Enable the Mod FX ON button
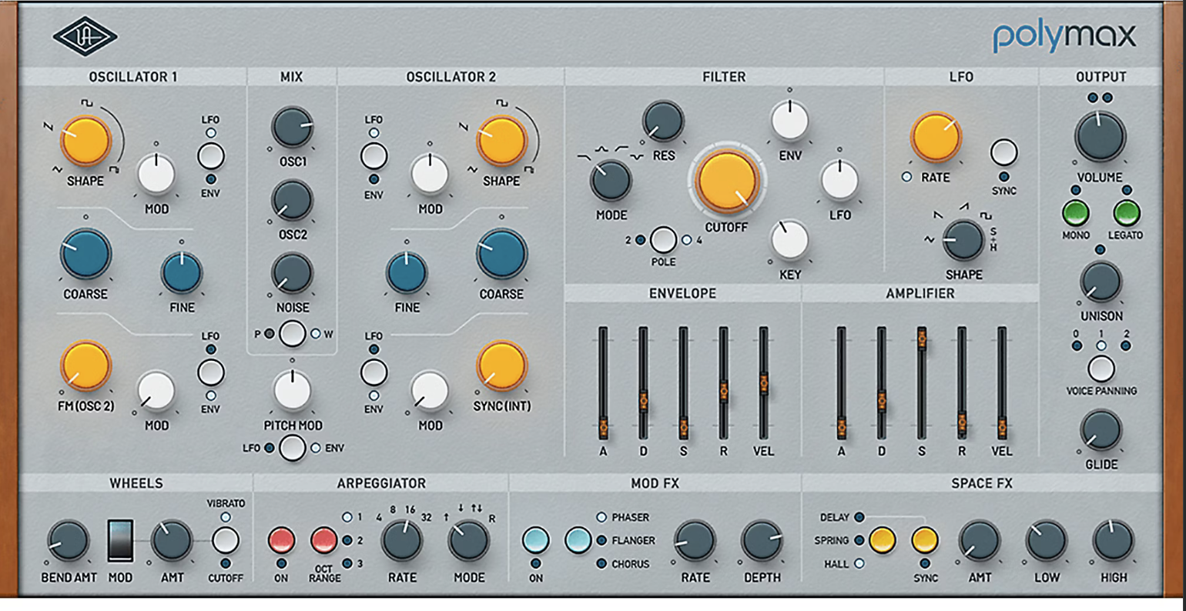The height and width of the screenshot is (611, 1186). click(536, 540)
